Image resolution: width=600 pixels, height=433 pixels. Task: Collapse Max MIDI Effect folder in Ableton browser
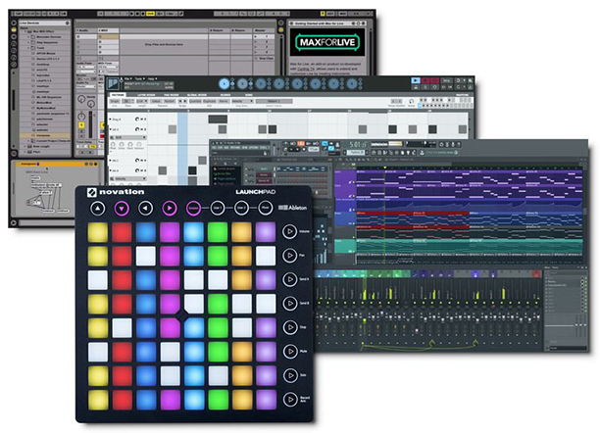[25, 31]
